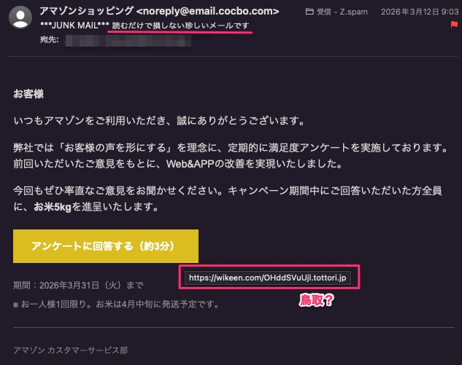The image size is (462, 365).
Task: Click the sender profile avatar icon
Action: click(x=20, y=17)
